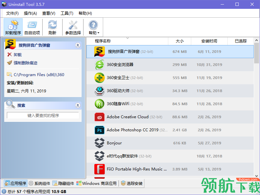The image size is (260, 195).
Task: Select the FiiO Portable High-Res Music icon
Action: click(100, 169)
